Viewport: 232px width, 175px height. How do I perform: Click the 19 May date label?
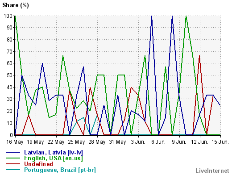click(x=35, y=142)
